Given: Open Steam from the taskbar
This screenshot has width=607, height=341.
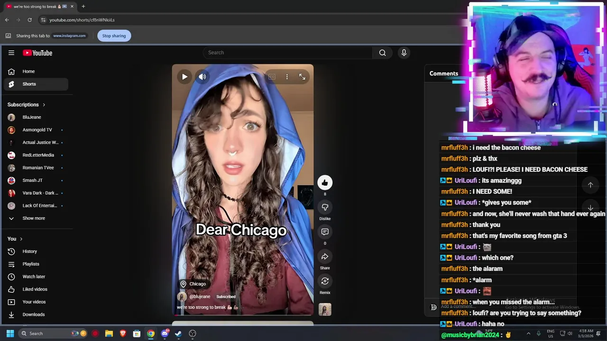Looking at the screenshot, I should (178, 333).
